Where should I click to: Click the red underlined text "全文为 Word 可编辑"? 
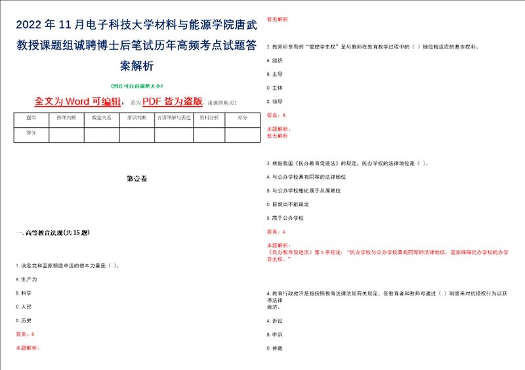pyautogui.click(x=77, y=102)
